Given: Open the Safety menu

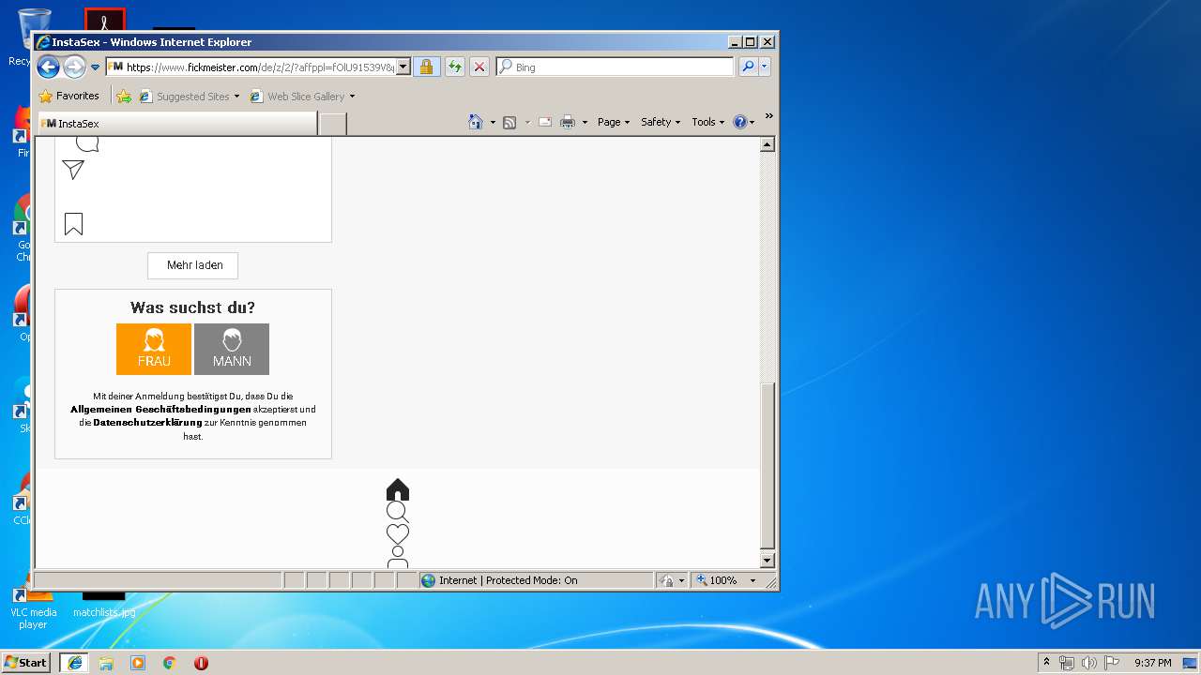Looking at the screenshot, I should click(661, 122).
